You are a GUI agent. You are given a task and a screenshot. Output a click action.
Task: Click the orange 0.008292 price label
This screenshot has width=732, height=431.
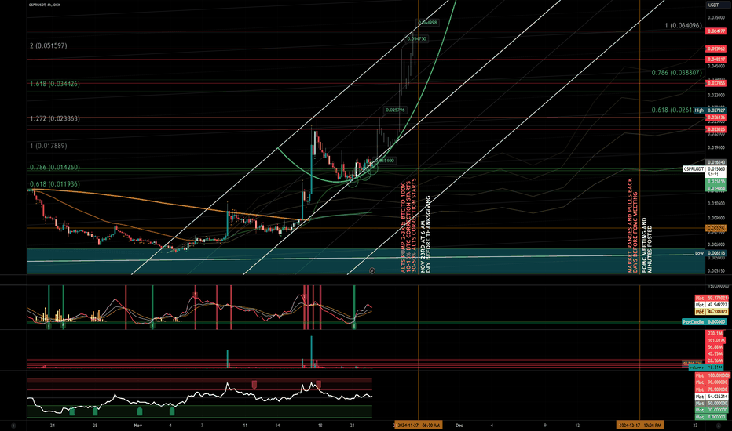tap(716, 228)
